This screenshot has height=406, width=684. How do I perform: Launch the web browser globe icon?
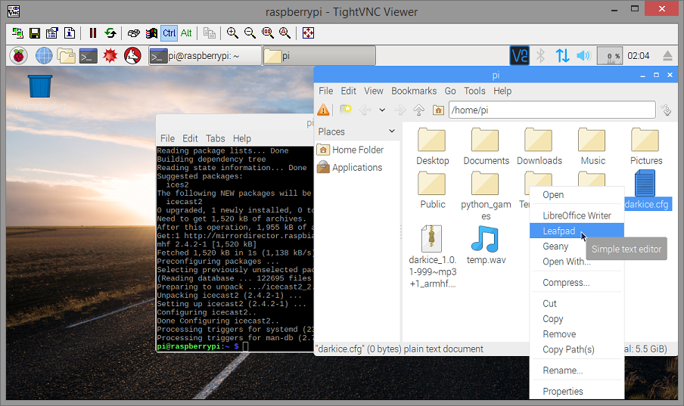click(x=44, y=56)
